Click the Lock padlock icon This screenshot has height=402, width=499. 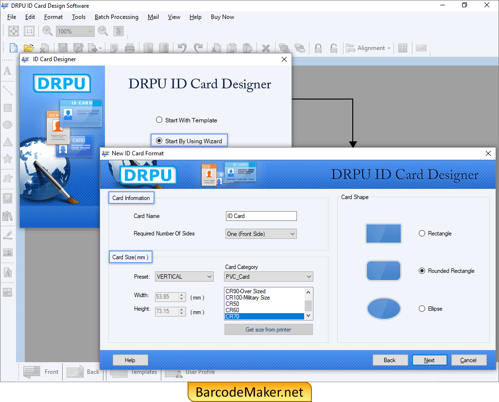[x=318, y=48]
